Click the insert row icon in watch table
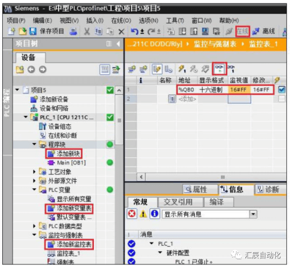Screen dimensions: 290x268 132,69
